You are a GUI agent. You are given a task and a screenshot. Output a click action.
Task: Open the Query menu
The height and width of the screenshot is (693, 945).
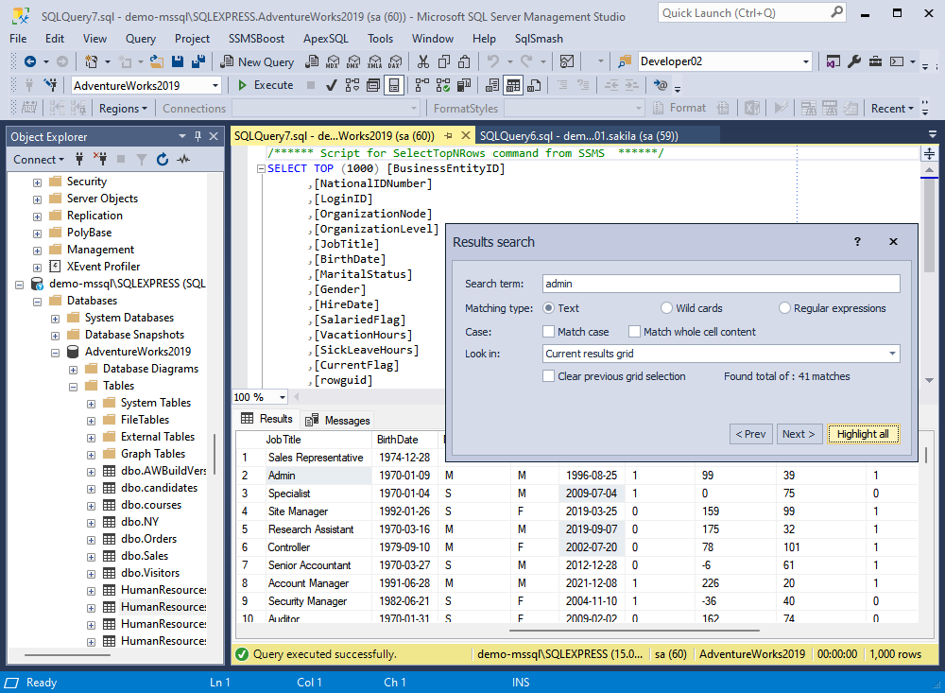pos(141,39)
